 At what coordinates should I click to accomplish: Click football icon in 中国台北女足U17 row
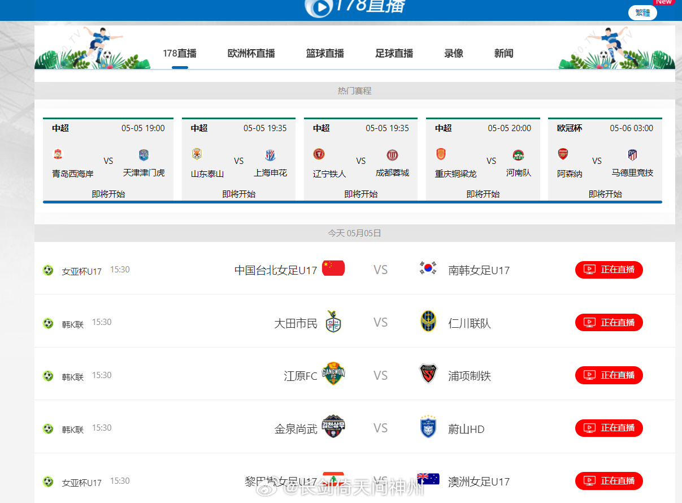coord(48,270)
